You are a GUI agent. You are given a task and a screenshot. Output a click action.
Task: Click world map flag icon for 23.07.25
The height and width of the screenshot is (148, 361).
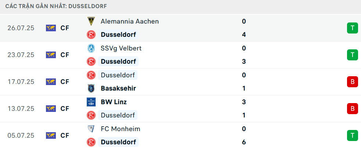pos(51,55)
